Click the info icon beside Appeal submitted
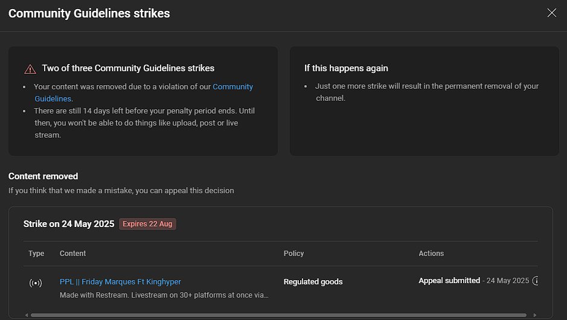Screen dimensions: 567x320 (x=536, y=281)
